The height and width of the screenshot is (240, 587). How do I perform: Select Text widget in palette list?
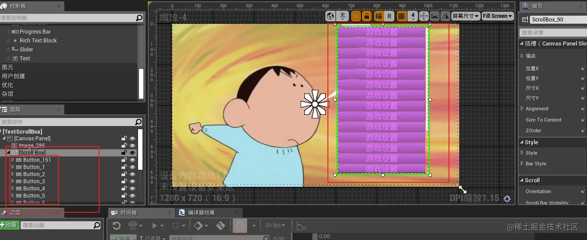click(x=25, y=59)
